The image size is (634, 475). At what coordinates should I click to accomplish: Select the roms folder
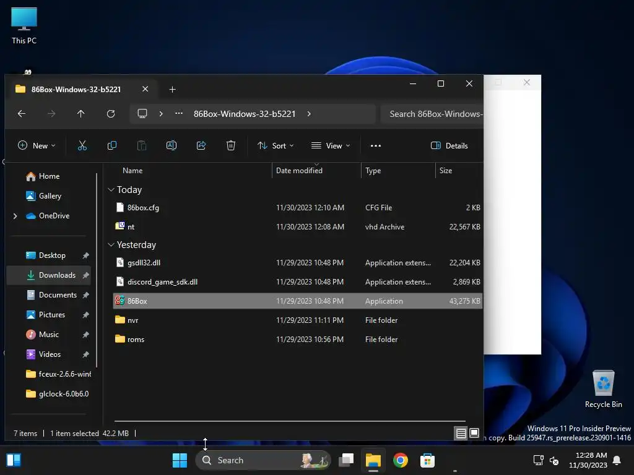click(x=298, y=340)
